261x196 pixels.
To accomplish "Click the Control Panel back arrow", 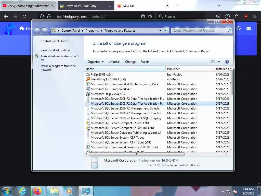I will click(x=37, y=31).
